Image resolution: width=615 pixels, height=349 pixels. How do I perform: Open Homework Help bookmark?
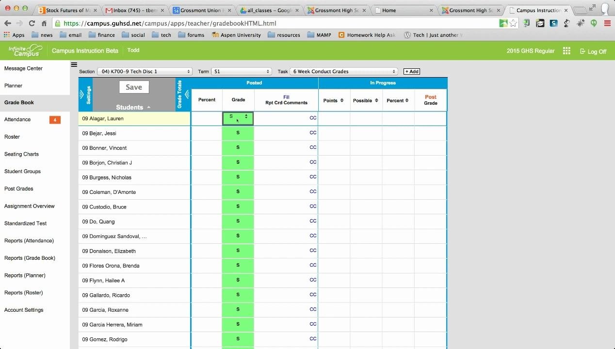coord(367,35)
